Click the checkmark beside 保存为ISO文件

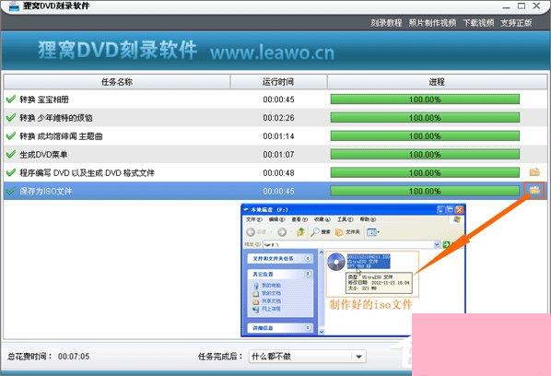tap(11, 191)
